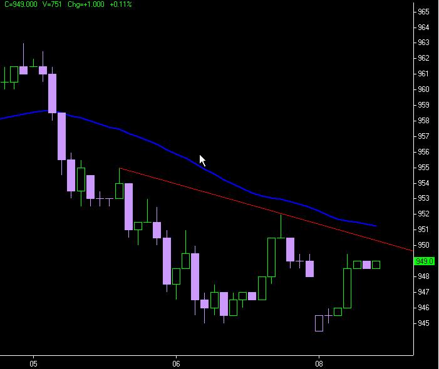Select the red descending trendline
This screenshot has width=439, height=369.
coord(266,210)
